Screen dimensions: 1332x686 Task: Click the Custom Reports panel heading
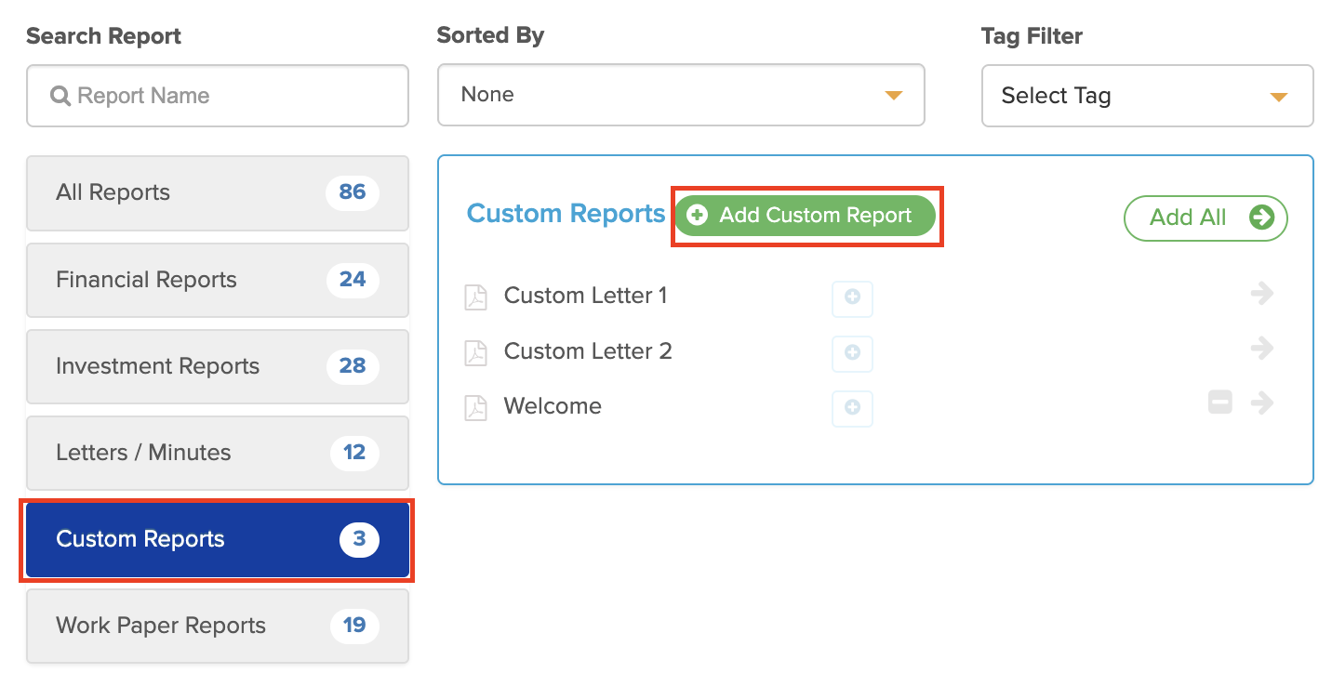pyautogui.click(x=566, y=214)
